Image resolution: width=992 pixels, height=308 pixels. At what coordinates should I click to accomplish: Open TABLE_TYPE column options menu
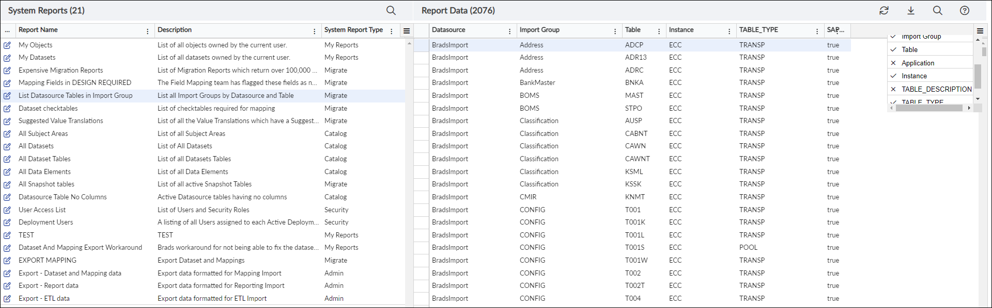tap(817, 31)
